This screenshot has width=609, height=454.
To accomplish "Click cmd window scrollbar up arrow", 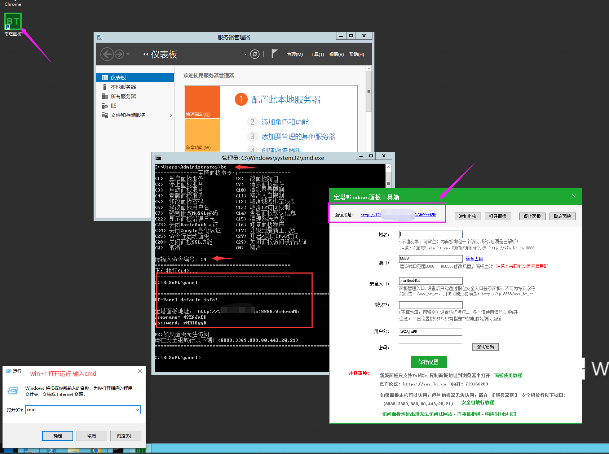I will [388, 167].
